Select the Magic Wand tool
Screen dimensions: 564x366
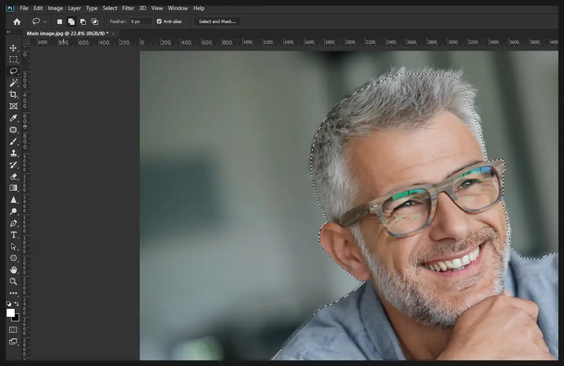pyautogui.click(x=13, y=83)
